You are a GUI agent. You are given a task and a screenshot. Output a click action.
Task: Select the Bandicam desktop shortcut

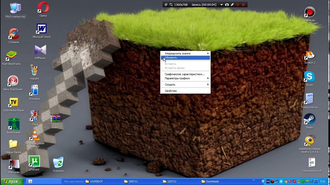(x=310, y=14)
